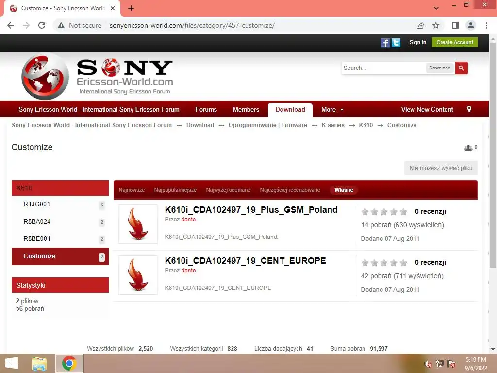Click the network tray icon
This screenshot has width=497, height=373.
pos(440,363)
